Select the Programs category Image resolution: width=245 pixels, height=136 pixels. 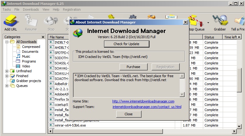pos(29,61)
